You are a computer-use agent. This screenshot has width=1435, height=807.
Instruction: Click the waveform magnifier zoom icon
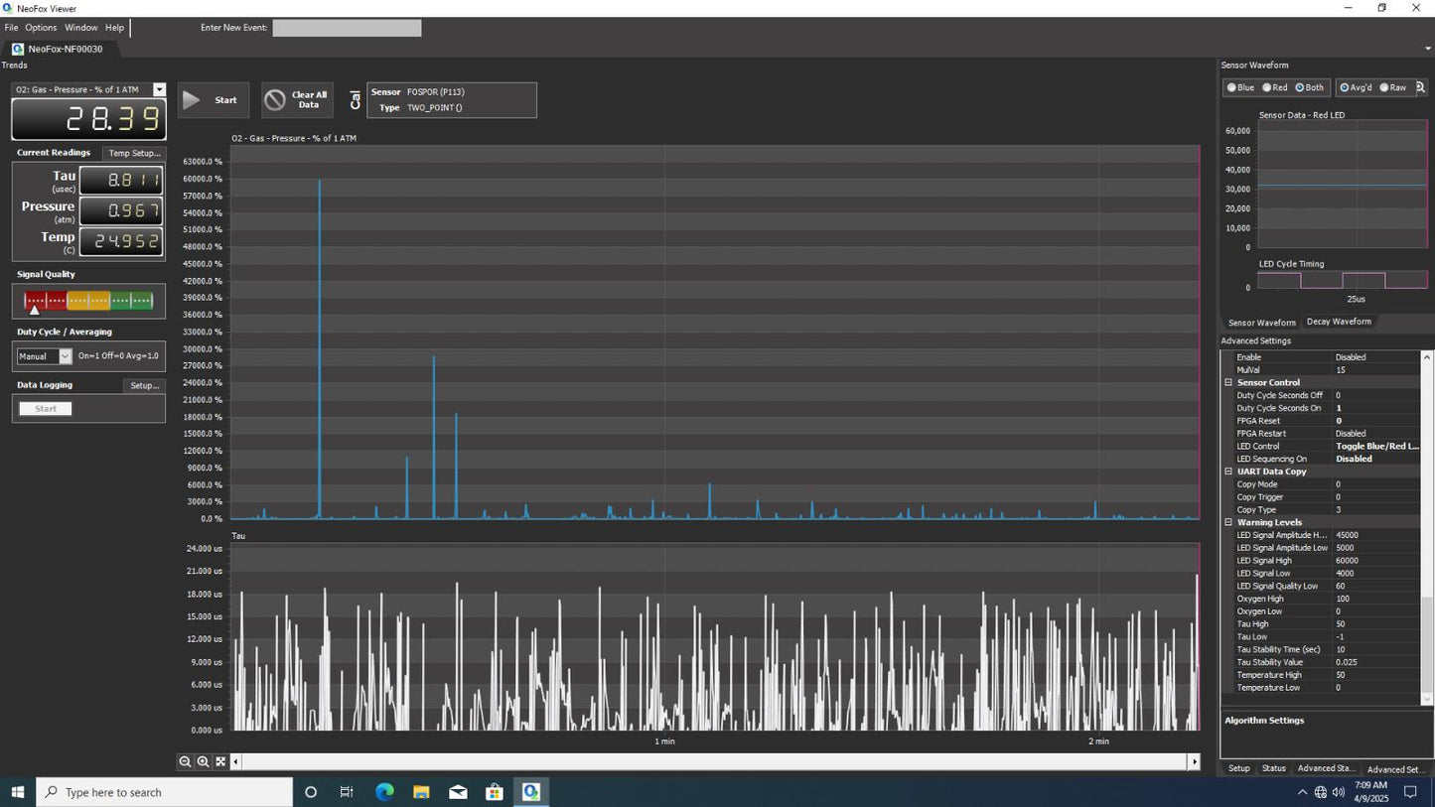click(x=1420, y=88)
